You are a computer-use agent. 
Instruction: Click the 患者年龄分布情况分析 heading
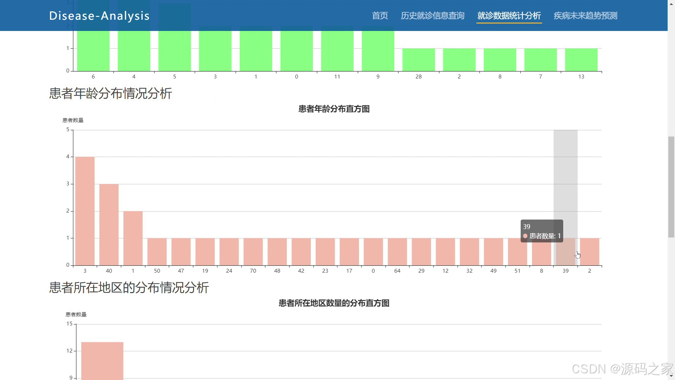point(110,94)
